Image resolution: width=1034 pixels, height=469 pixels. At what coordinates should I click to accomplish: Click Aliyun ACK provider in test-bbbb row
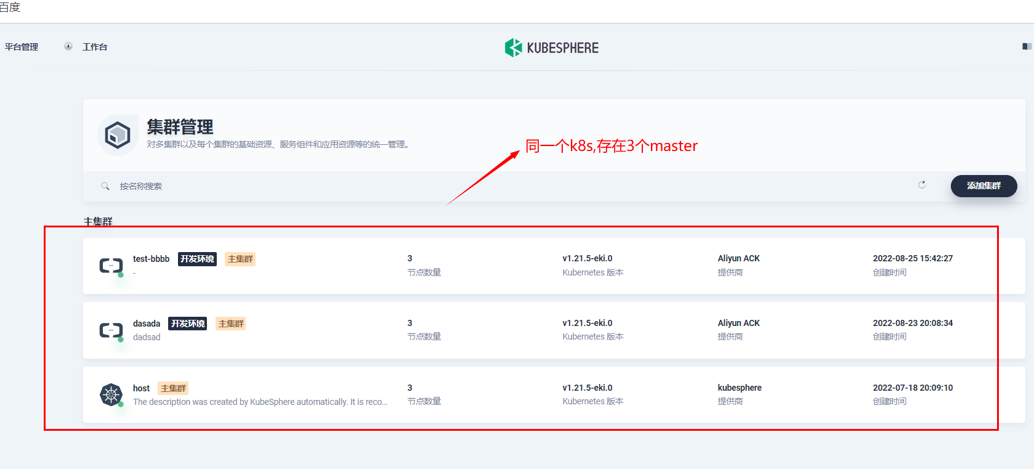click(738, 258)
